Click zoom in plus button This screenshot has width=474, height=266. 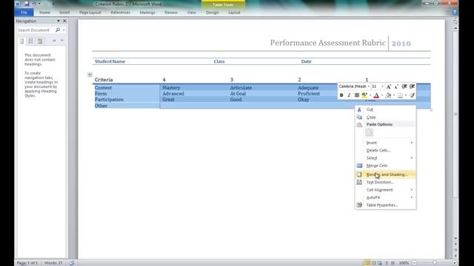454,263
